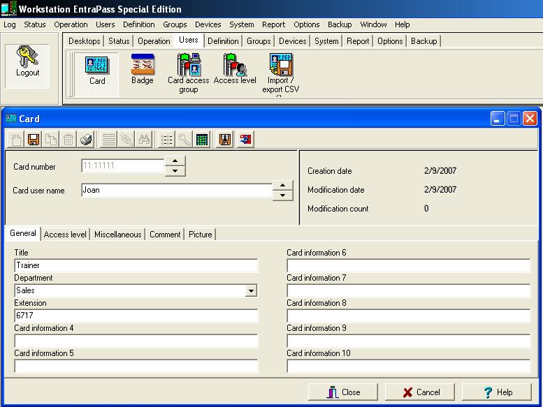
Task: Click the Workstation EntraPass title bar icon
Action: pos(8,8)
